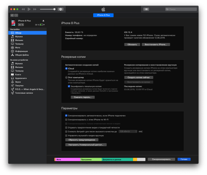Open the 128 кбит/с bitrate dropdown

point(128,132)
